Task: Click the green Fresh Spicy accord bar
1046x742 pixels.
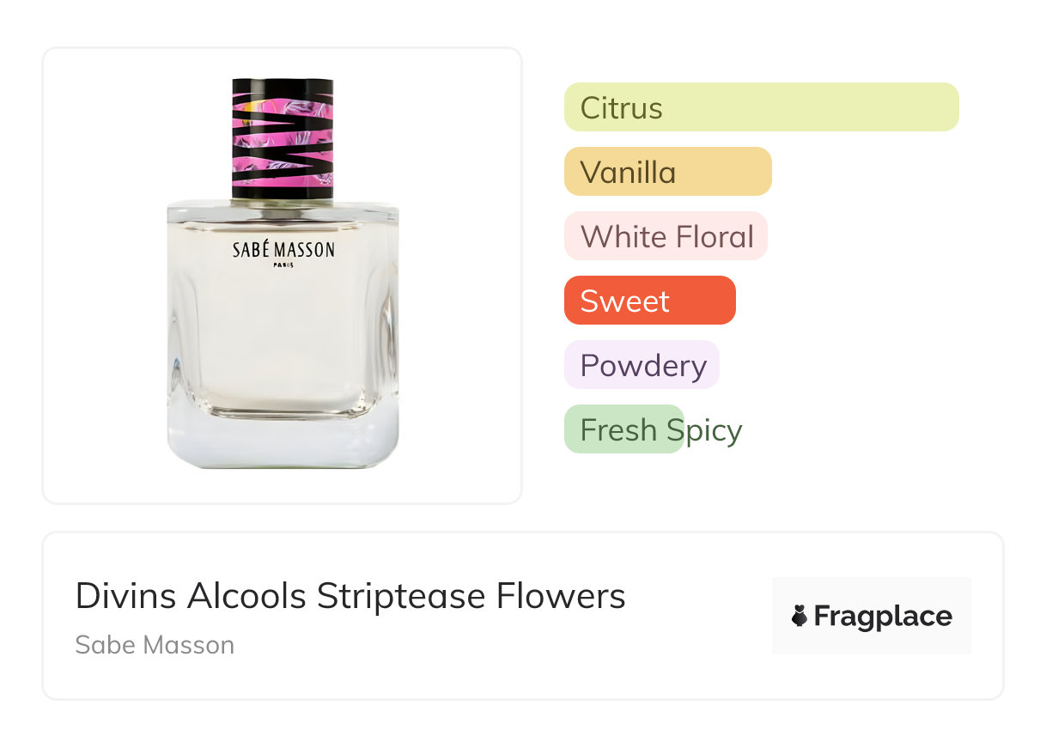Action: point(624,429)
